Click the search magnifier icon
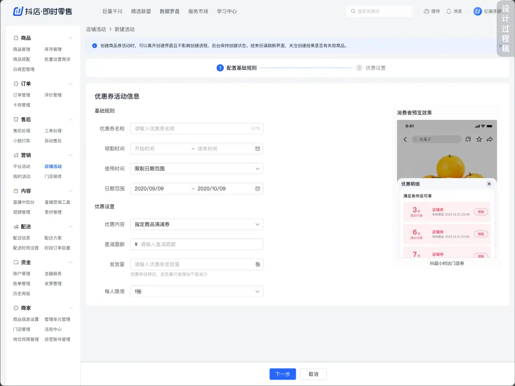Viewport: 515px width, 386px height. point(353,11)
